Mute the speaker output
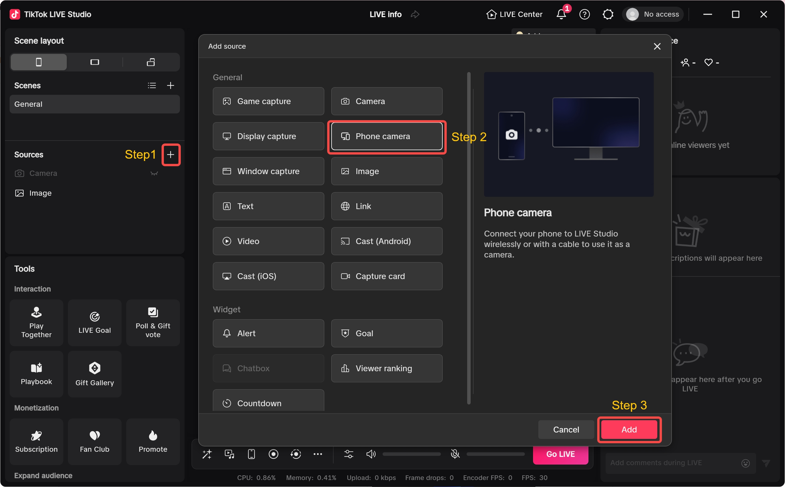 [x=371, y=454]
